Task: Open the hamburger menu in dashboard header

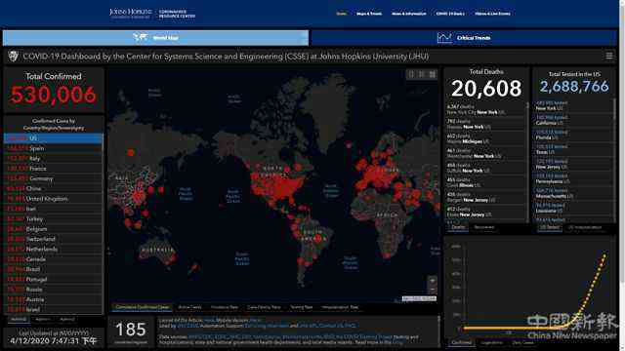Action: pyautogui.click(x=609, y=57)
